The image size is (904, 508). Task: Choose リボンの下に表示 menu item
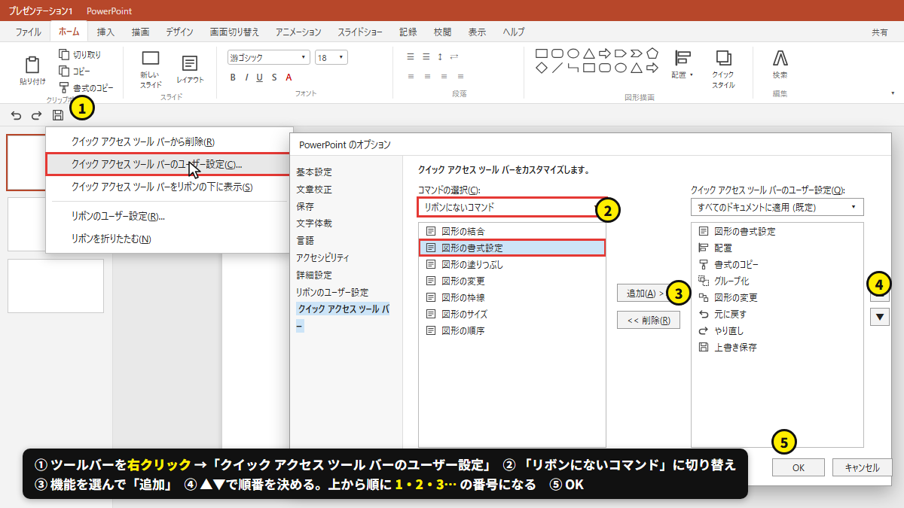(168, 187)
